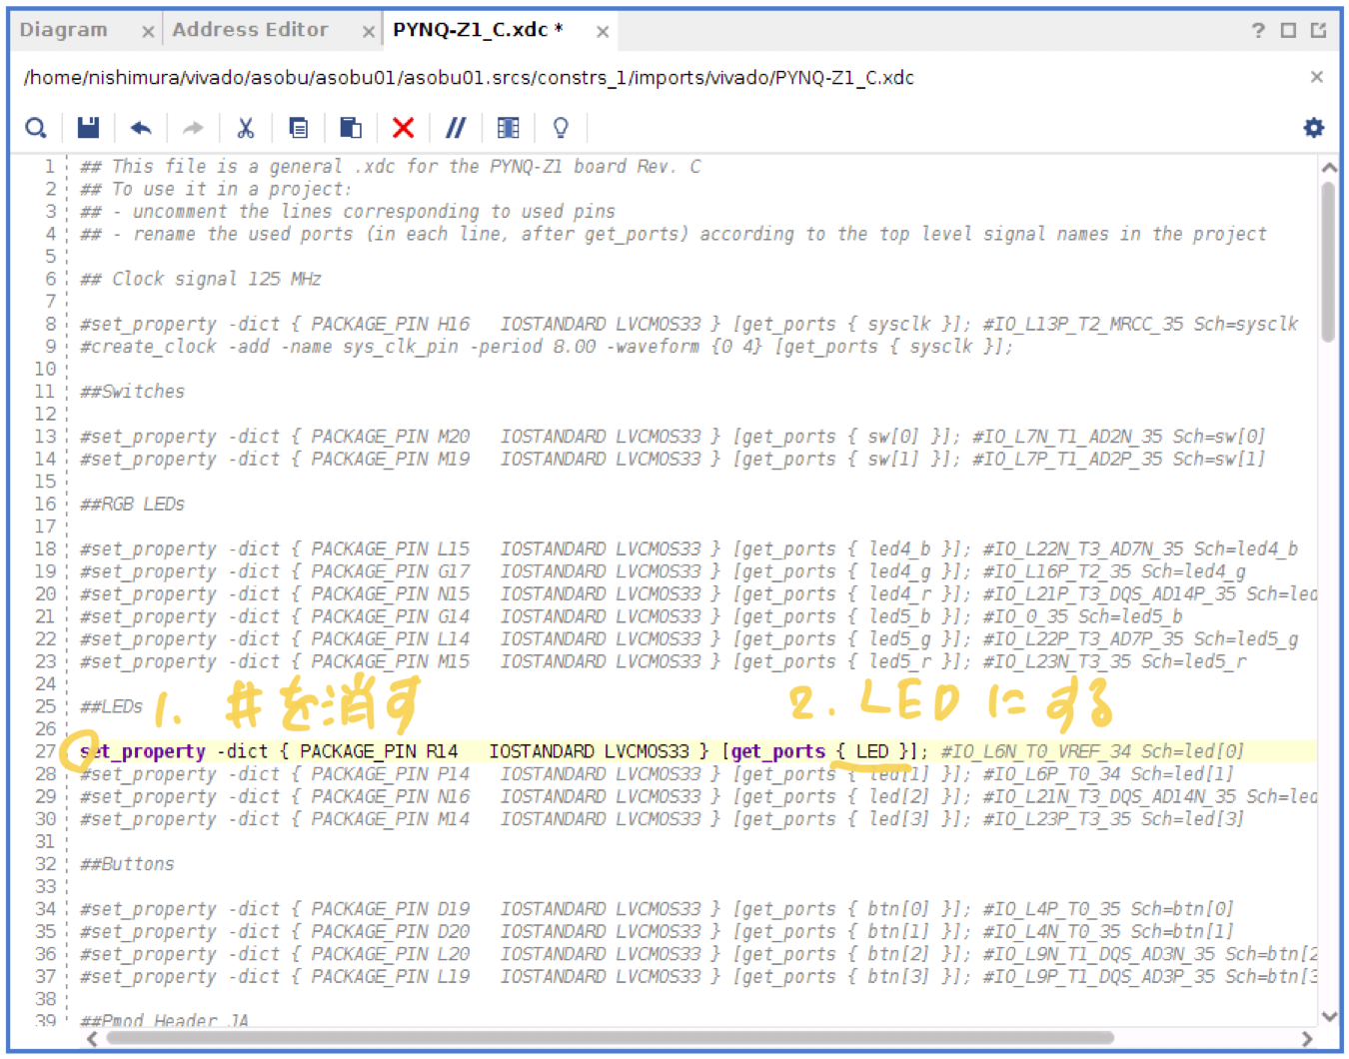
Task: Paste clipboard contents
Action: point(350,128)
